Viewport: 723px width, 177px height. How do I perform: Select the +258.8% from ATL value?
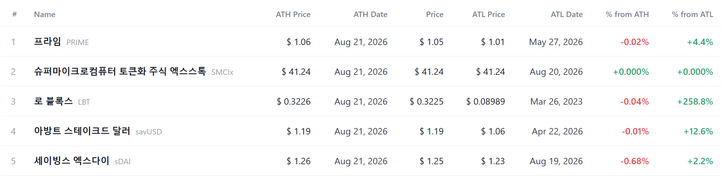point(695,102)
